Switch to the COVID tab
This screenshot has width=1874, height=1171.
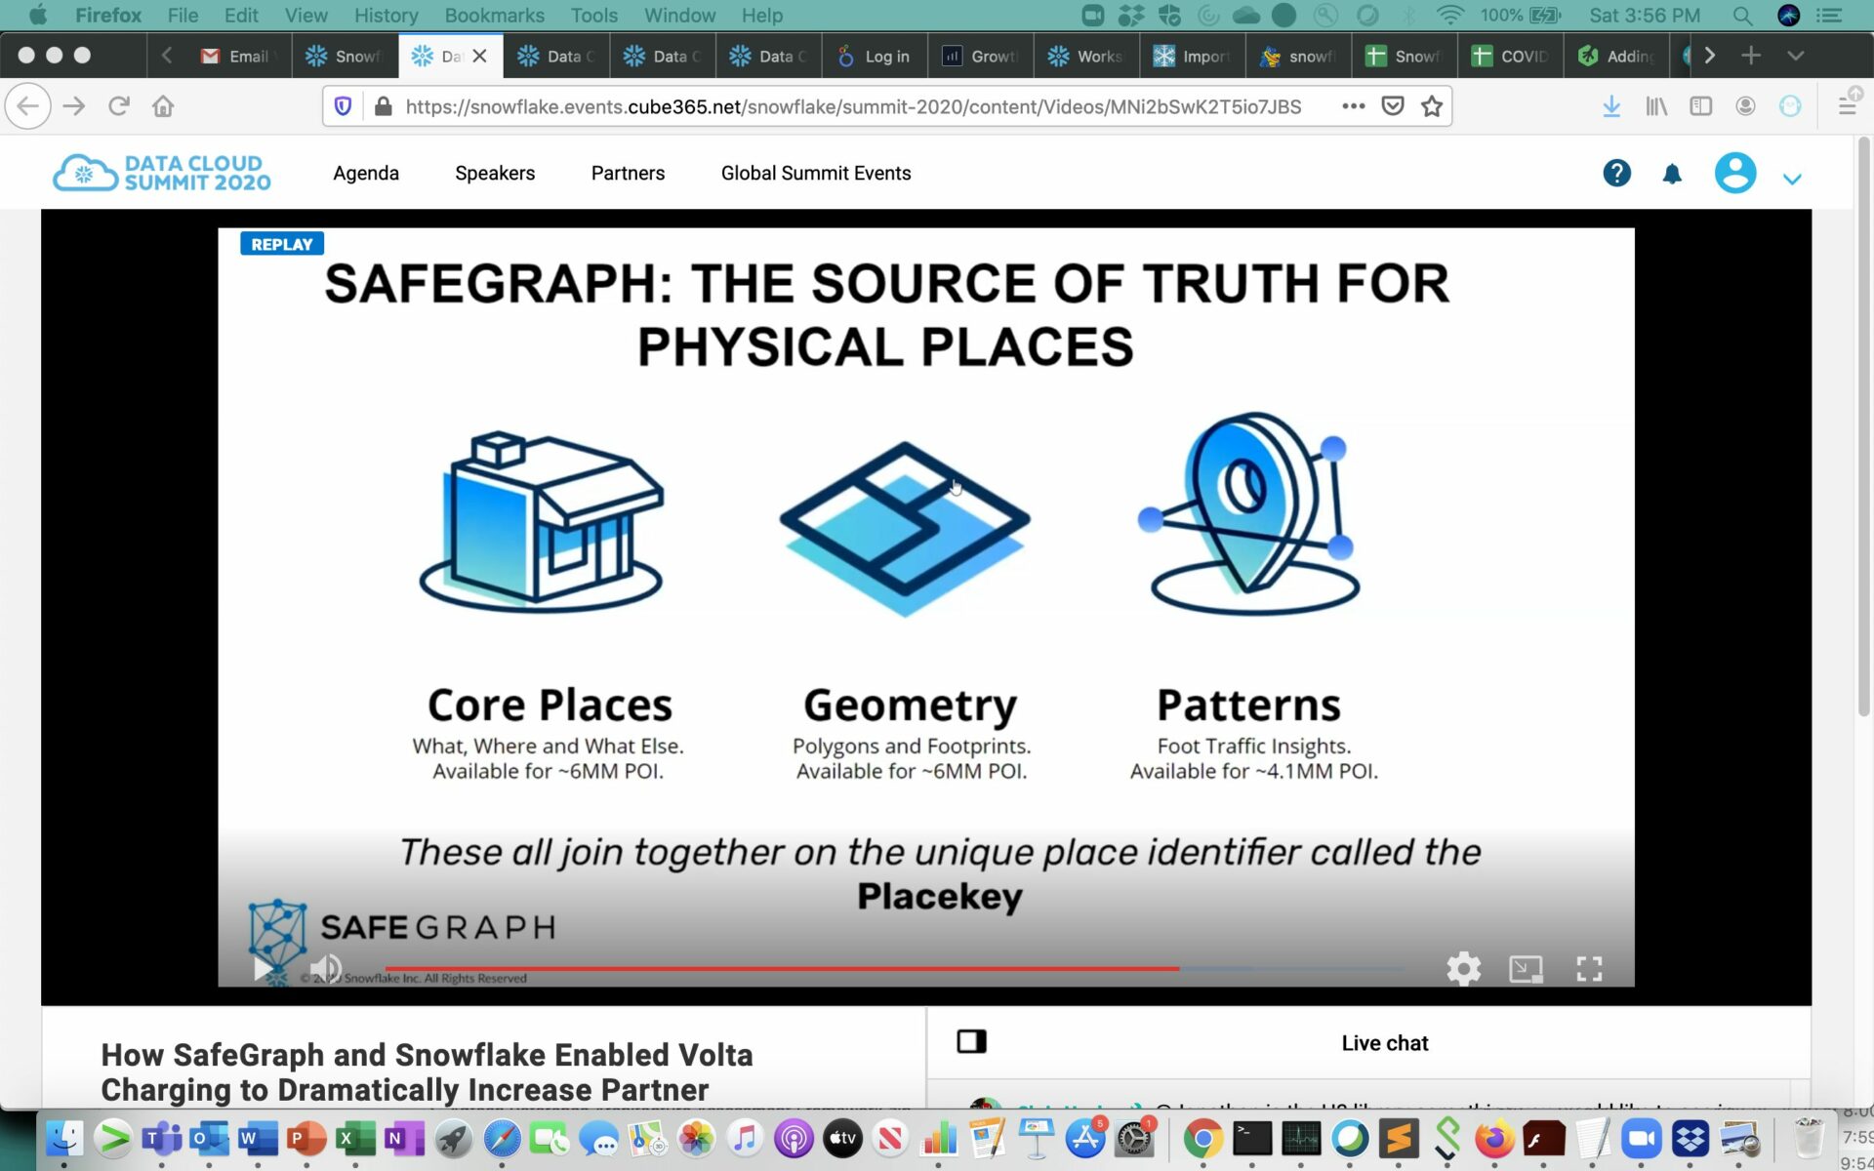(1510, 57)
